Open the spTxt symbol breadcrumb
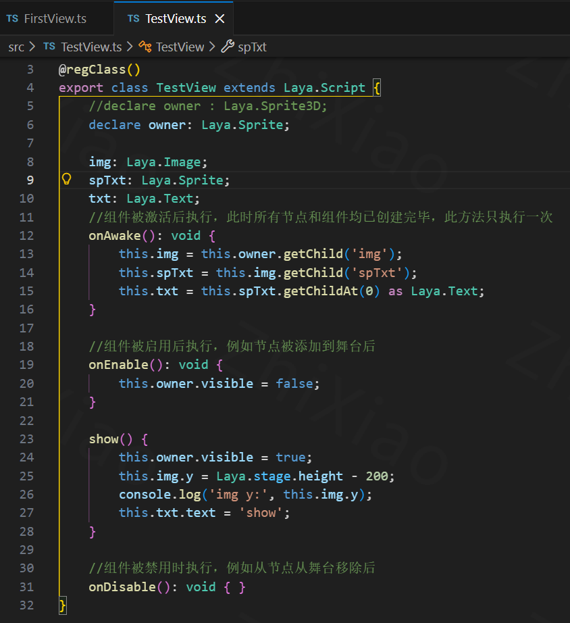 tap(252, 47)
